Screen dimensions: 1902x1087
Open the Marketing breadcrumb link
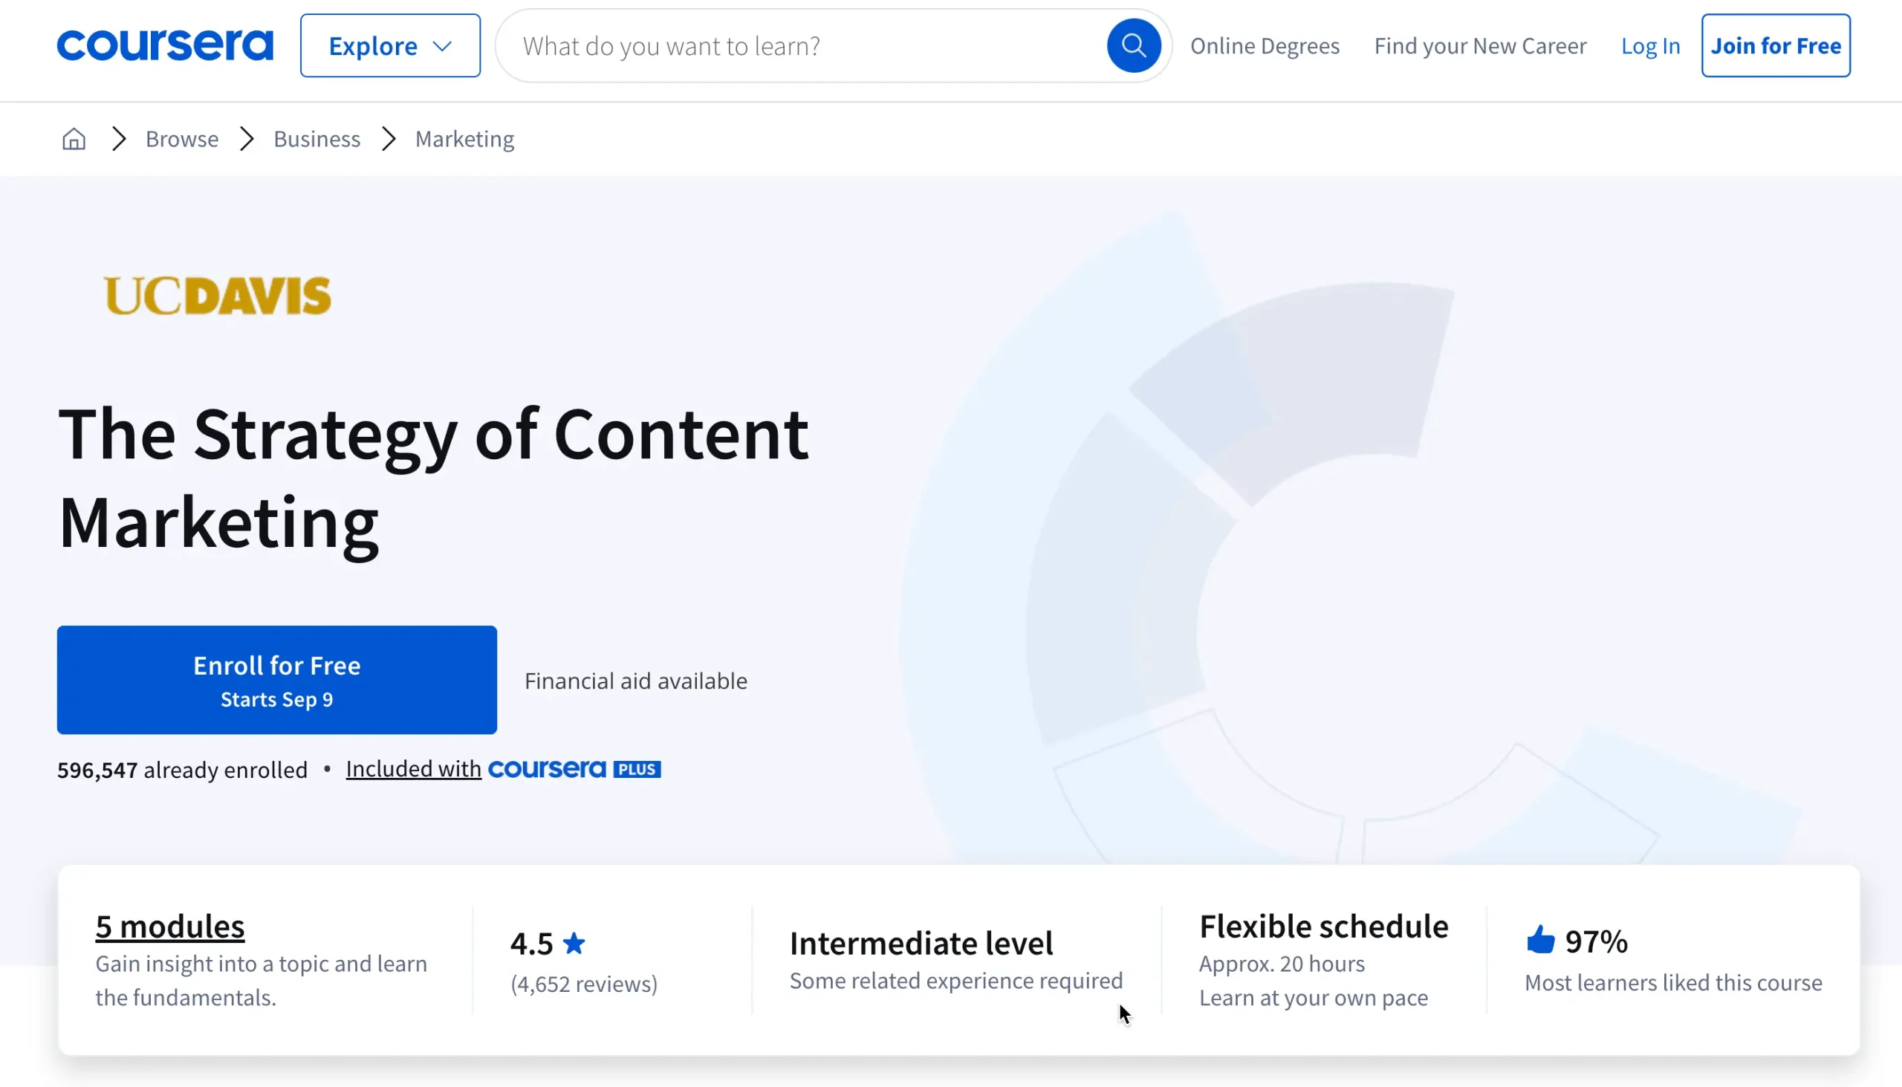tap(464, 139)
